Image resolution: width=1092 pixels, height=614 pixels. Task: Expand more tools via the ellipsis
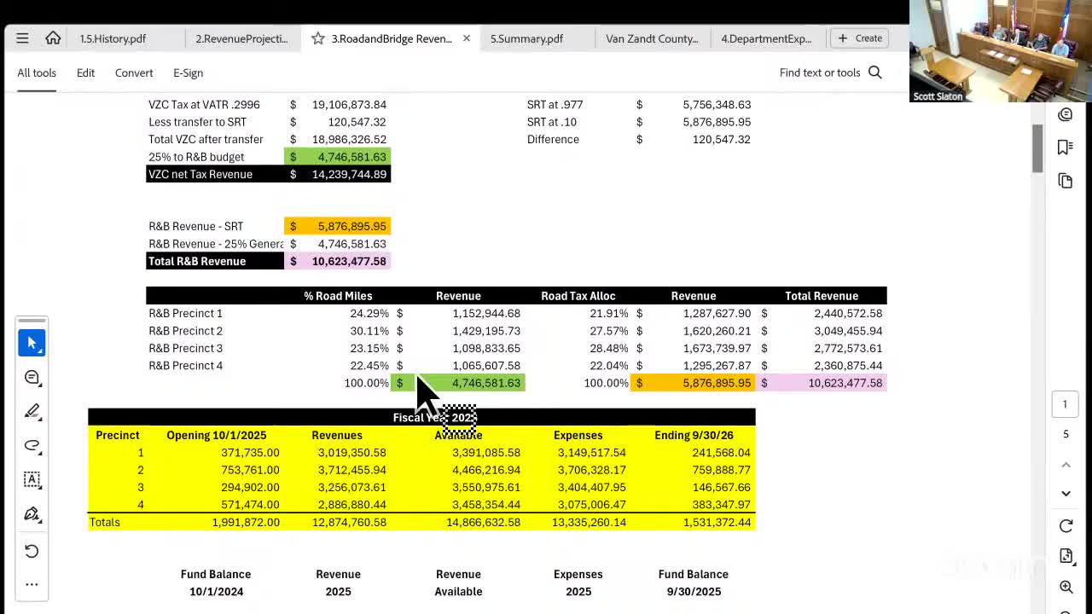32,584
